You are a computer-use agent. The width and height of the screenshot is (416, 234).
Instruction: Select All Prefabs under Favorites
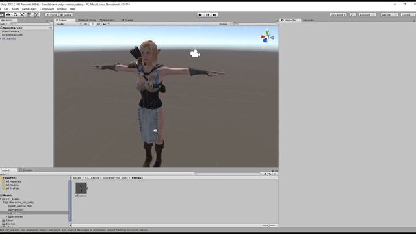[13, 188]
